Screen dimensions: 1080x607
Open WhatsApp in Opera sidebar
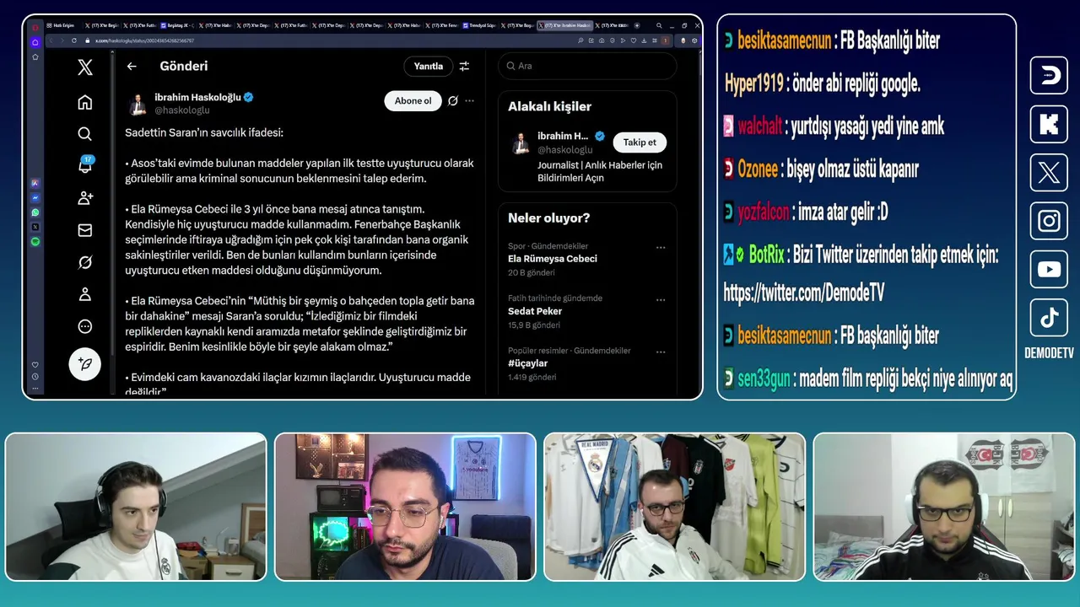click(35, 212)
